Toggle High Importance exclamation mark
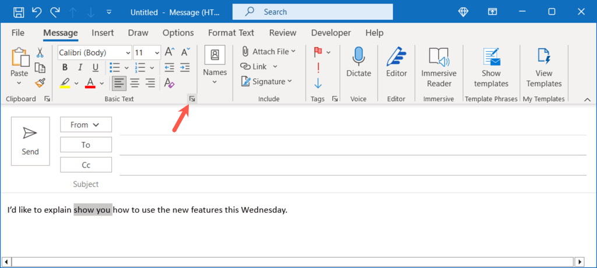 click(x=318, y=67)
